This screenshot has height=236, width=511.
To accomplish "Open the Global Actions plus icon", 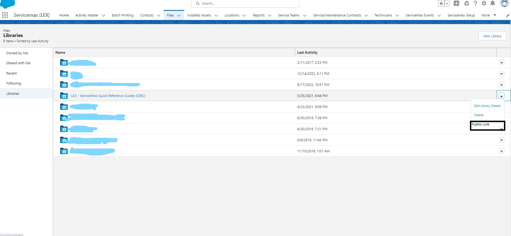I will coord(456,3).
